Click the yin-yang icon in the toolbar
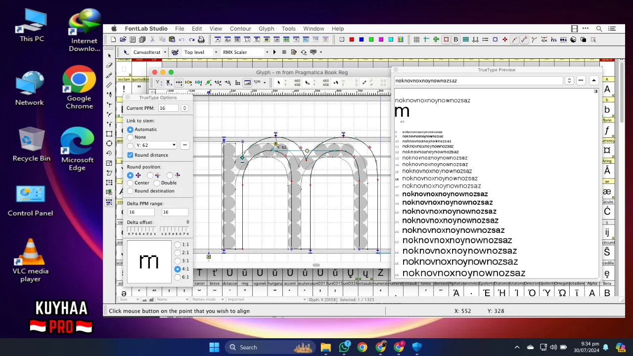 click(573, 40)
